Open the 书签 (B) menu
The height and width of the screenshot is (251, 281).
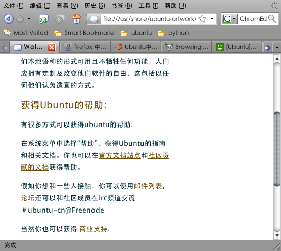tap(122, 6)
